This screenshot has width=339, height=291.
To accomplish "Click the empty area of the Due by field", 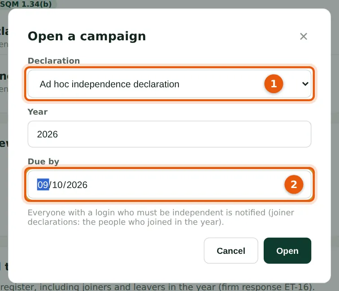I will click(x=184, y=184).
